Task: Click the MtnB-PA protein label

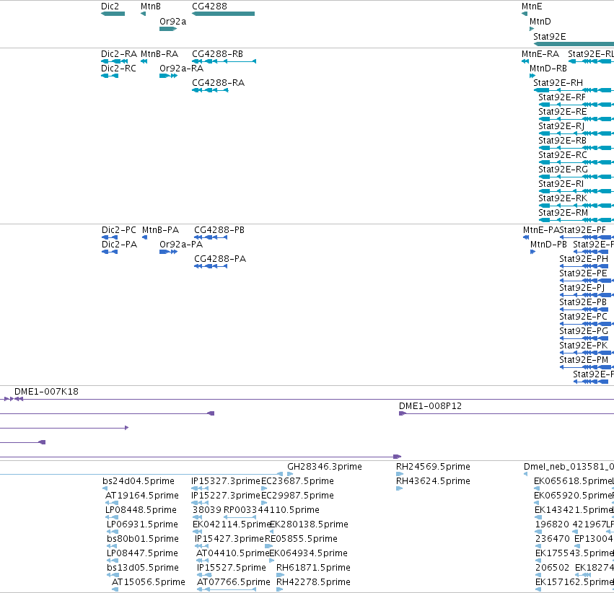Action: click(x=161, y=229)
